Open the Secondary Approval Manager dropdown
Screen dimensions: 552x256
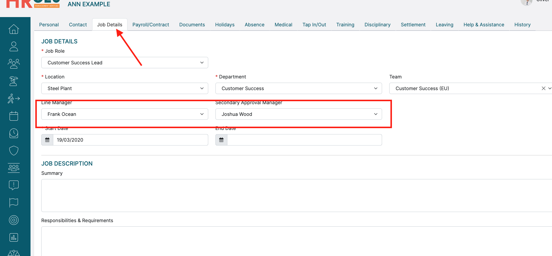click(x=298, y=114)
